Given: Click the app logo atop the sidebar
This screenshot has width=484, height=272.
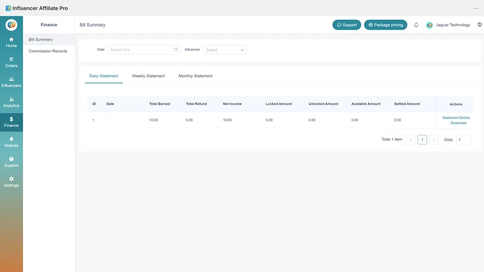Looking at the screenshot, I should (x=11, y=25).
